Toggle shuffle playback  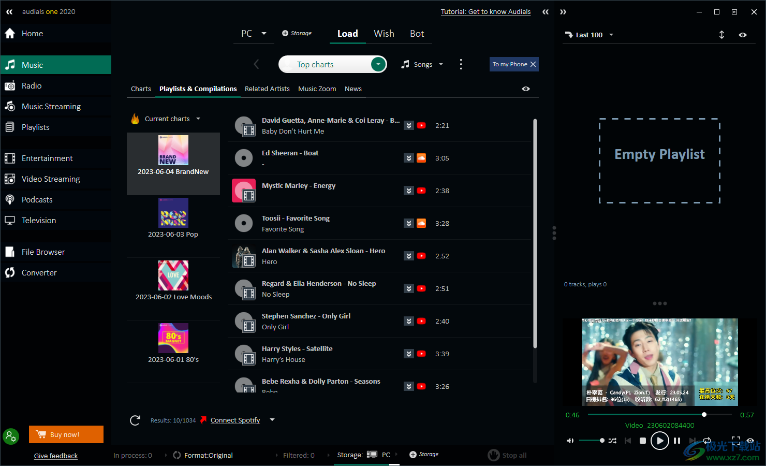[612, 441]
